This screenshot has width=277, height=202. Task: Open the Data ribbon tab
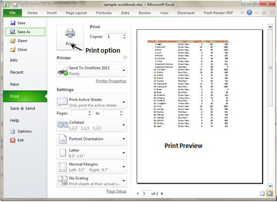[125, 13]
